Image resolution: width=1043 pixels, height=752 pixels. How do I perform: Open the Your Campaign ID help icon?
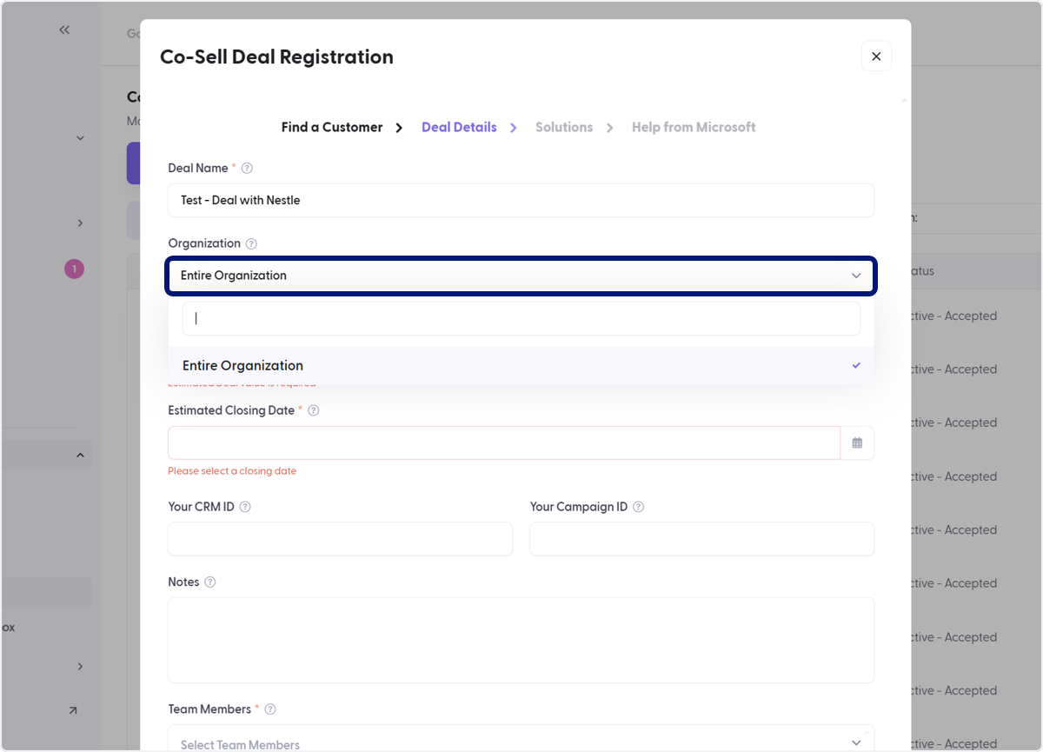[x=639, y=507]
